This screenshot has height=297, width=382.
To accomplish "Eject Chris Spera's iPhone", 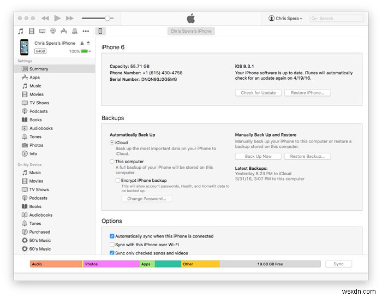I will pyautogui.click(x=88, y=43).
